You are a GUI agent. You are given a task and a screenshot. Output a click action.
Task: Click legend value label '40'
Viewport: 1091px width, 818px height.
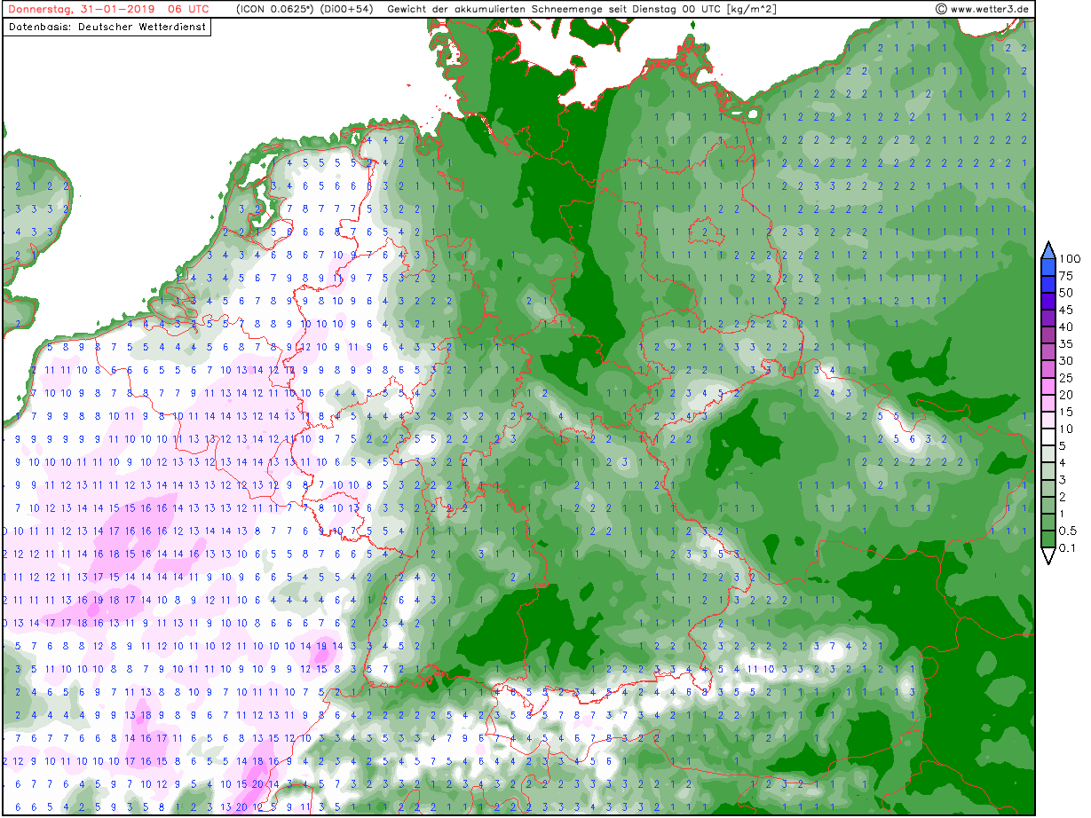coord(1066,326)
